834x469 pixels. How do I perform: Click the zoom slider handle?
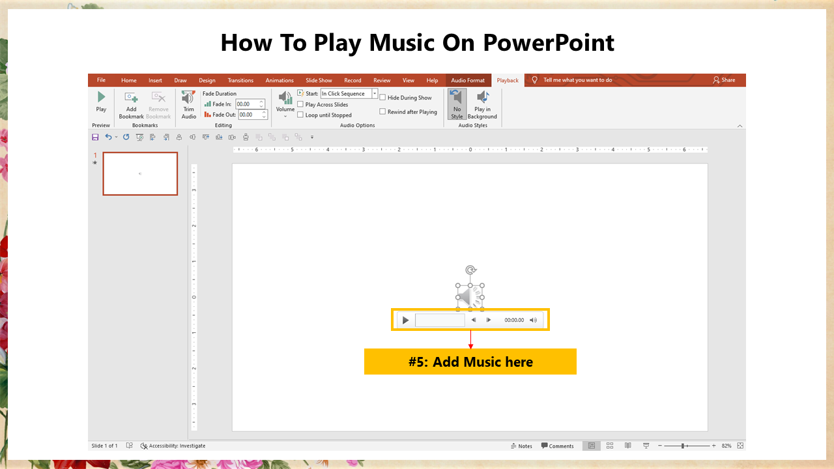683,446
